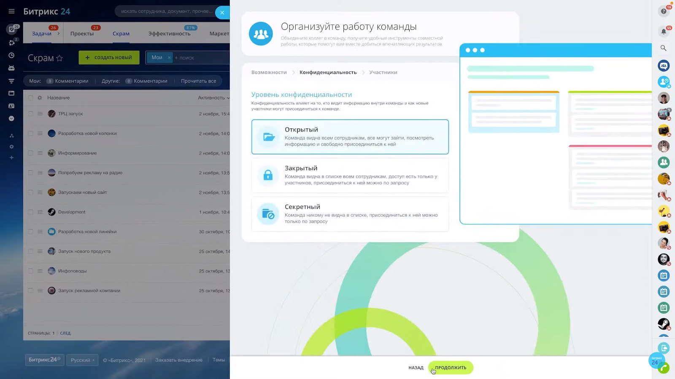Check the box for Попробуем рекламу на радио
The image size is (675, 379).
30,173
